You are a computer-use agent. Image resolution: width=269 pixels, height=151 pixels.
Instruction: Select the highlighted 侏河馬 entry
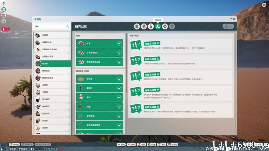53,64
